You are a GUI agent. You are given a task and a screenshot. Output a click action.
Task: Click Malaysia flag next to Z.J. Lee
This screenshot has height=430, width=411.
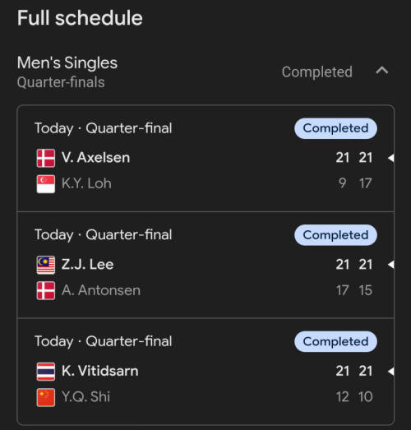click(x=46, y=265)
